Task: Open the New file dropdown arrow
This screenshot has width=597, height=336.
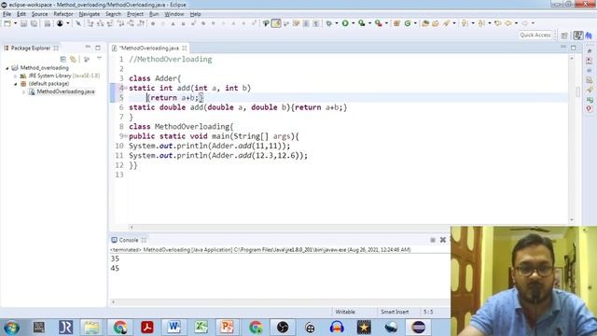Action: (15, 23)
